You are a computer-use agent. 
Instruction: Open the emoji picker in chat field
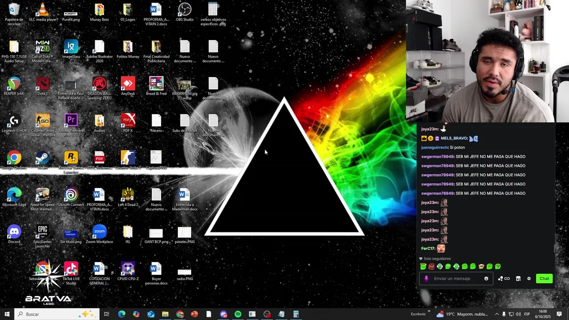[486, 279]
